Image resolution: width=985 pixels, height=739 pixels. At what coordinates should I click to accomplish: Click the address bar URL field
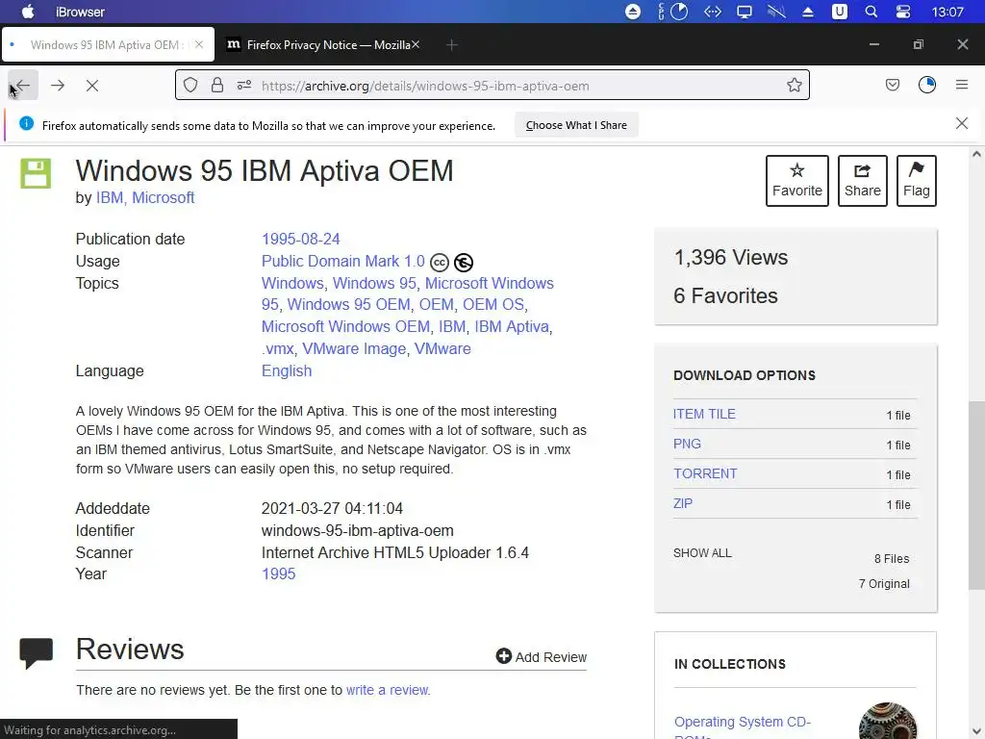click(492, 86)
